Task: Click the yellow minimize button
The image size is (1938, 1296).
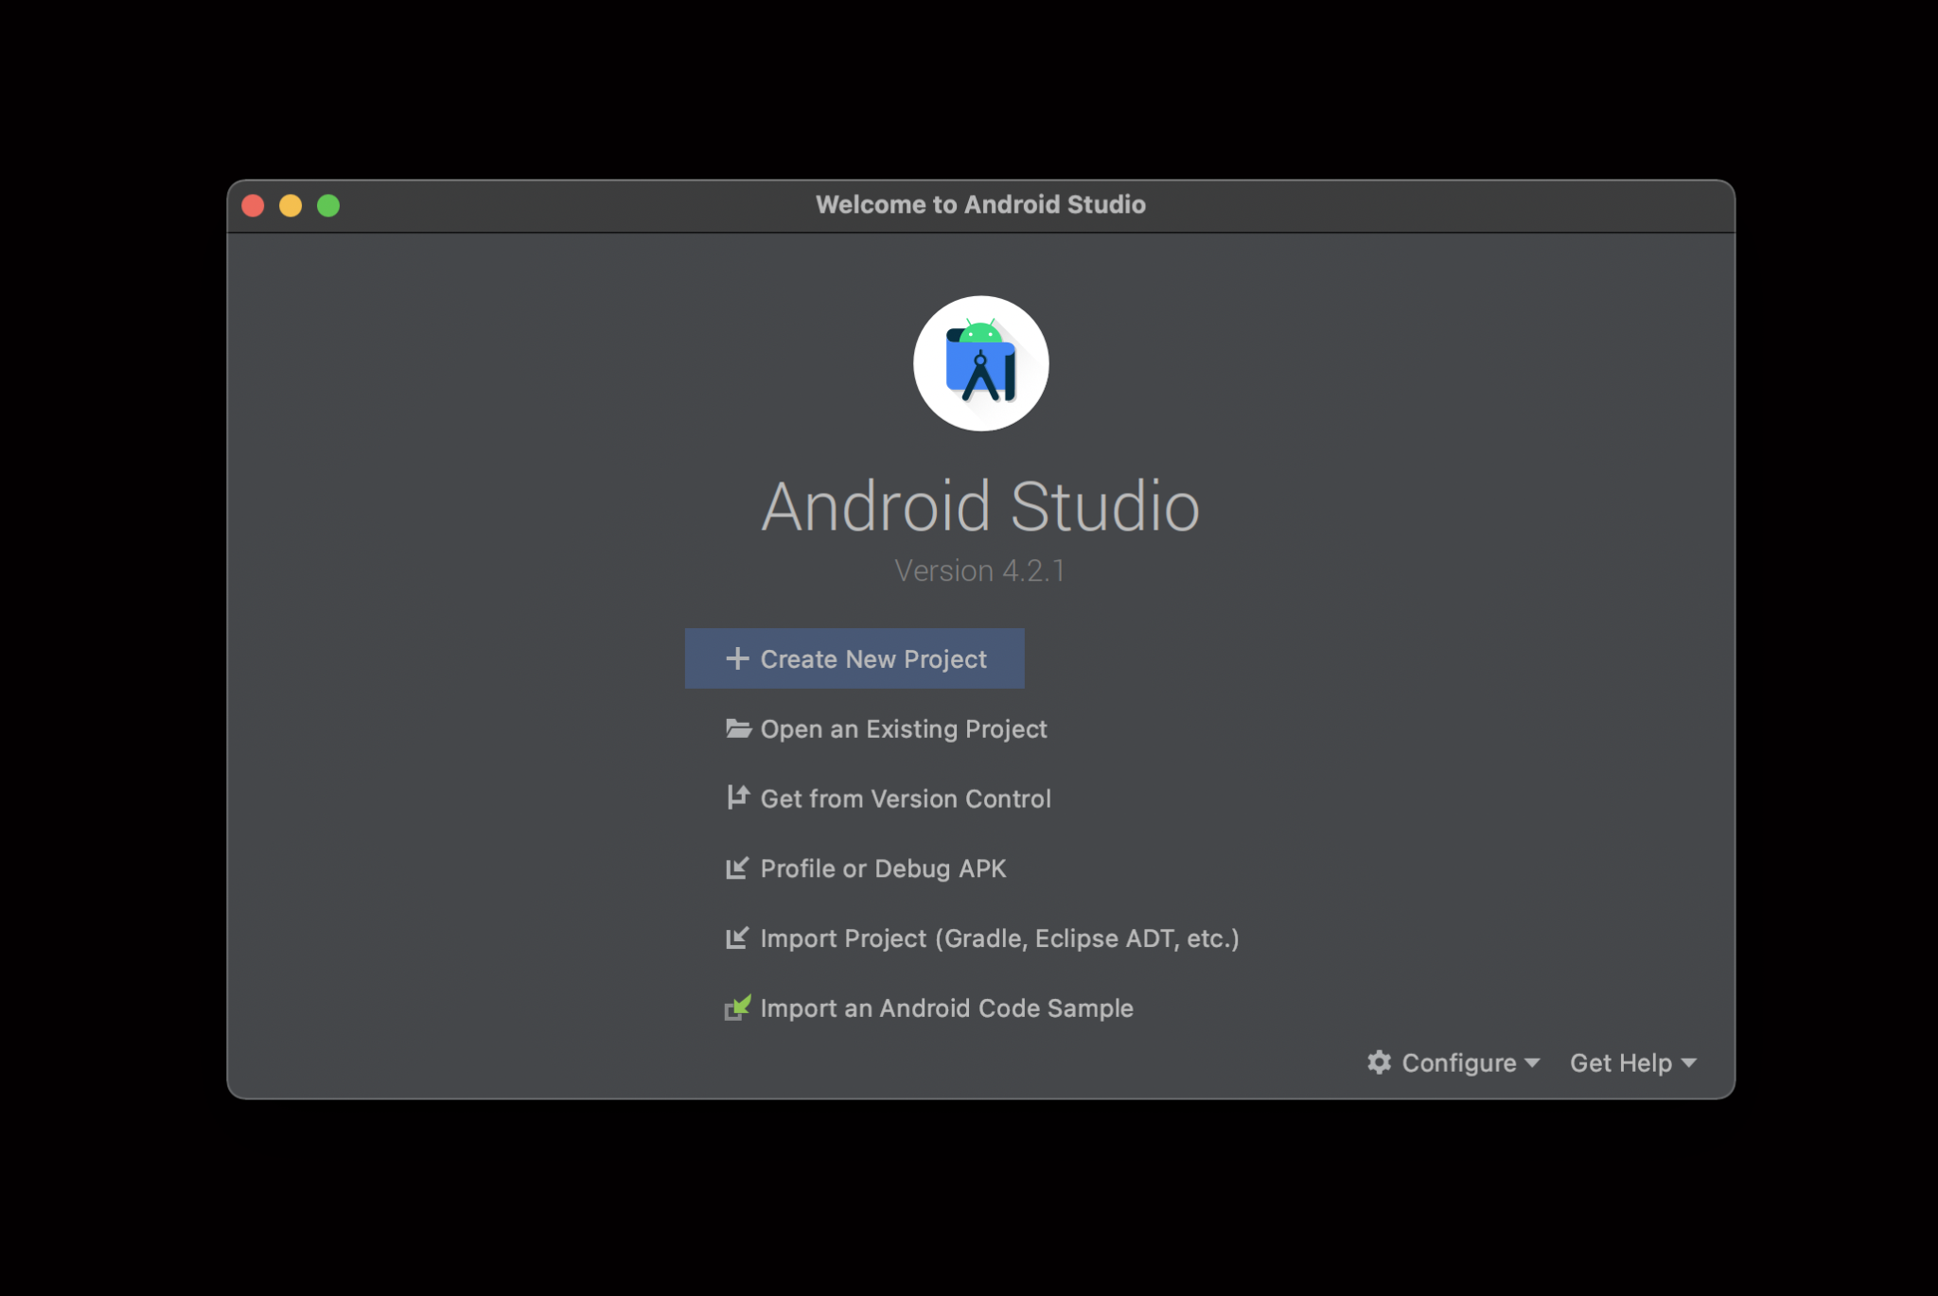Action: (x=291, y=204)
